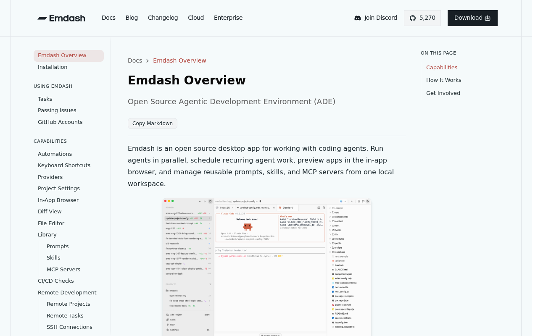This screenshot has width=538, height=336.
Task: Click the breadcrumb chevron separator
Action: [x=148, y=61]
